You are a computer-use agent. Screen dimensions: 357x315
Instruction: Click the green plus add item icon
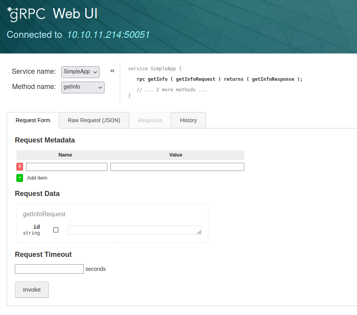(20, 178)
